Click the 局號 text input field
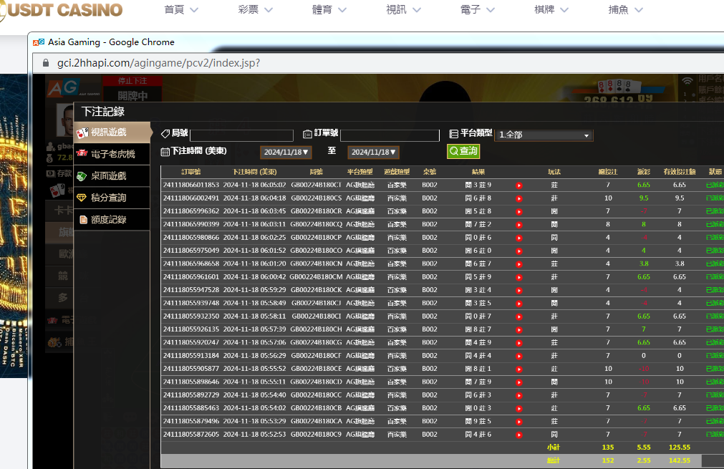Image resolution: width=724 pixels, height=469 pixels. (241, 135)
